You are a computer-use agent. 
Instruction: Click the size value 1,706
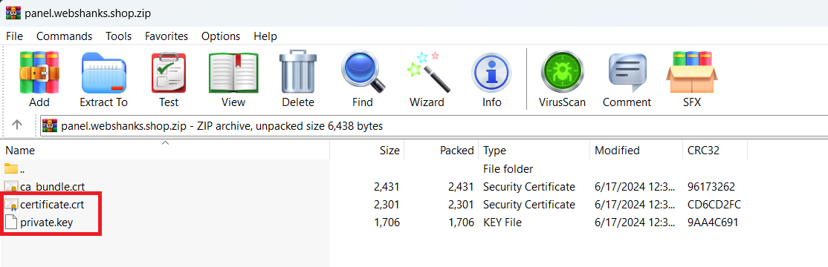[x=386, y=222]
